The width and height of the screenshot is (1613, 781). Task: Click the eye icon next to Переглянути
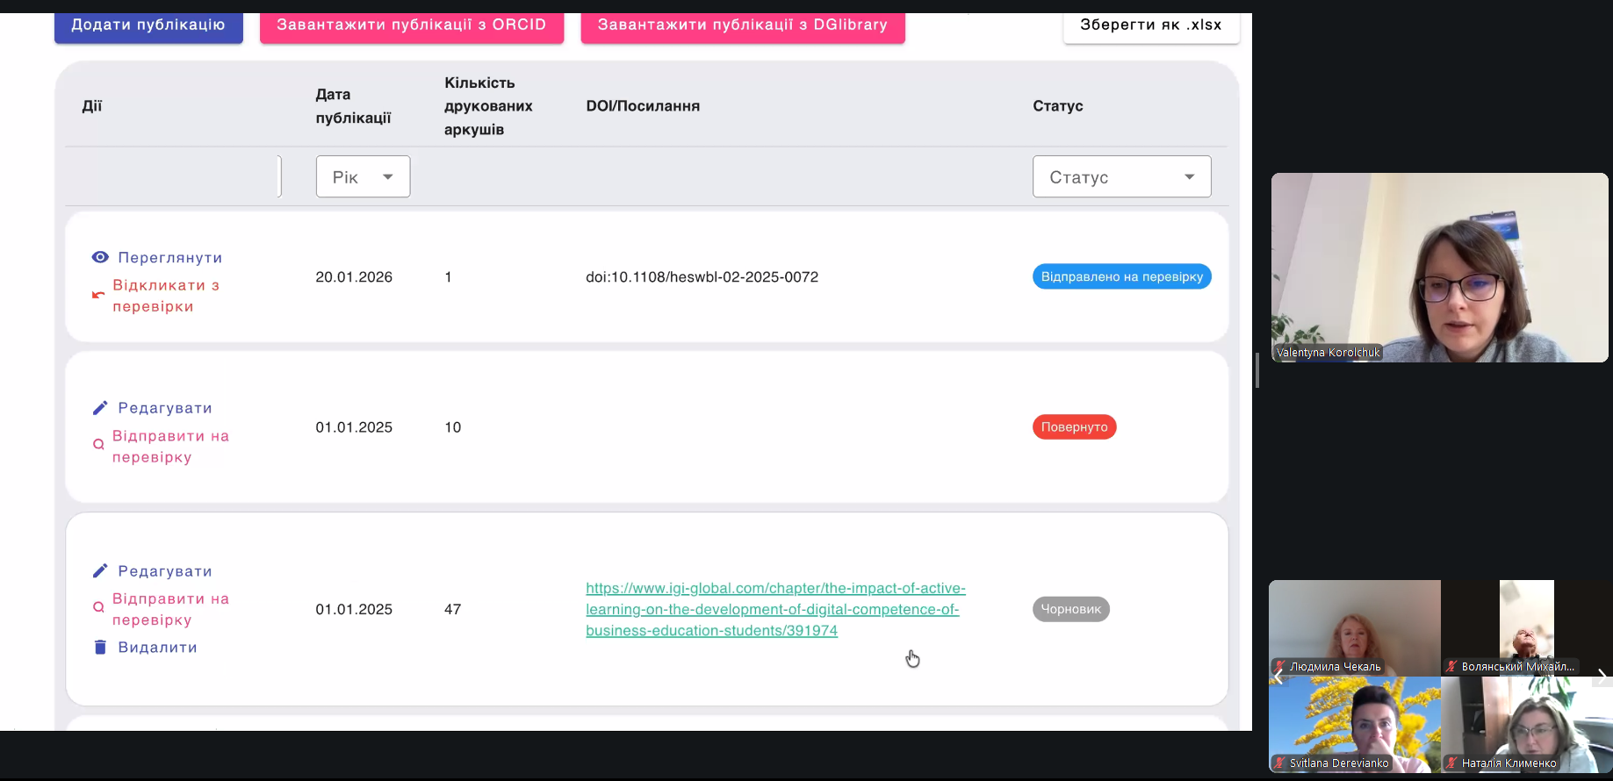click(100, 257)
